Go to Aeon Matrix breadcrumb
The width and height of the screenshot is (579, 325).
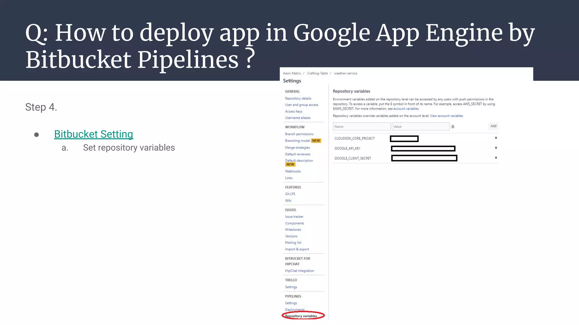click(x=292, y=73)
